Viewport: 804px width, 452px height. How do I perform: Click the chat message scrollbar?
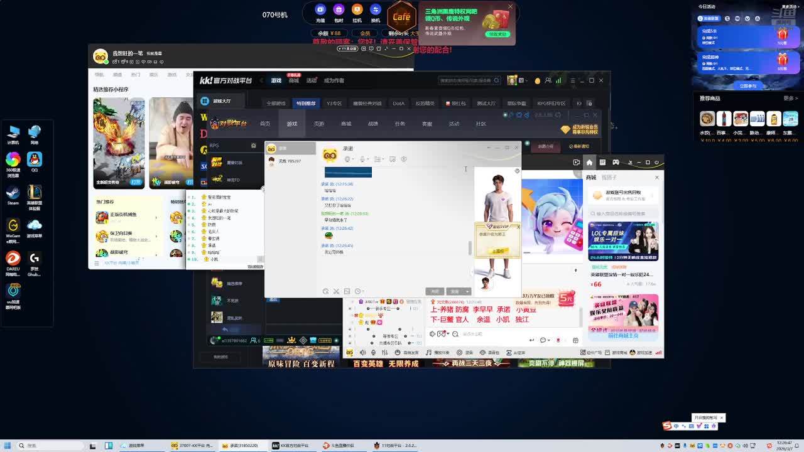coord(470,247)
